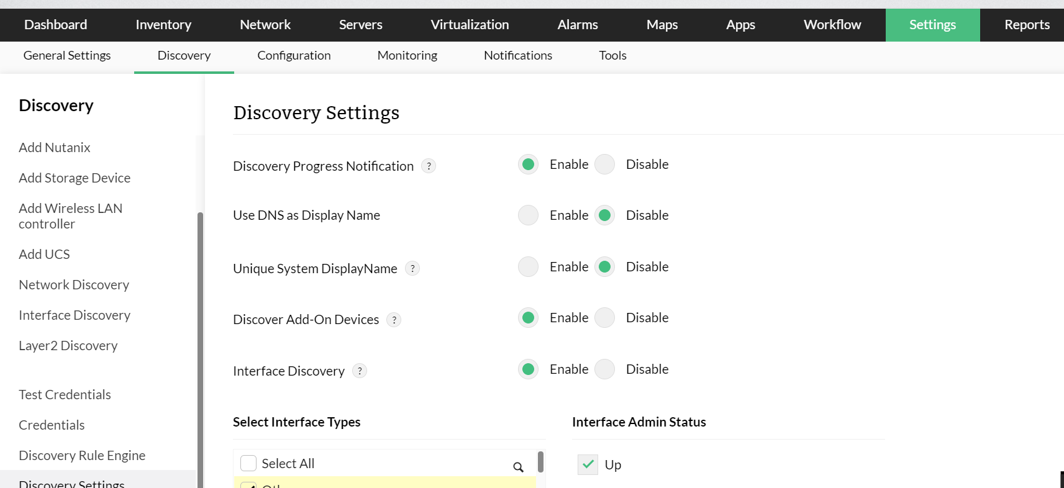The height and width of the screenshot is (488, 1064).
Task: Go to the Configuration tab
Action: click(x=294, y=55)
